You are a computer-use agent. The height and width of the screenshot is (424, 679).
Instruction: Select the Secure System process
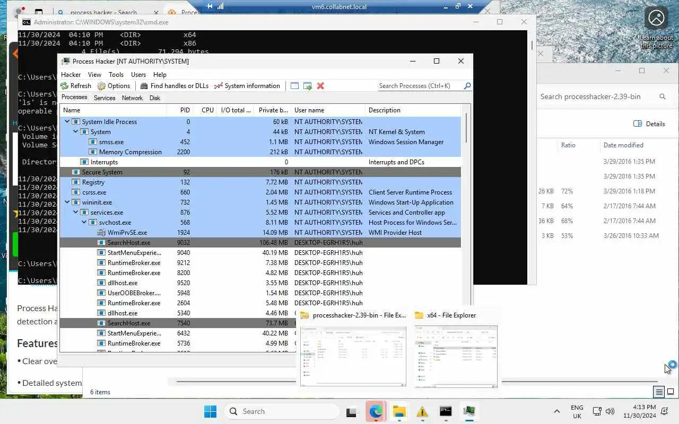click(260, 172)
